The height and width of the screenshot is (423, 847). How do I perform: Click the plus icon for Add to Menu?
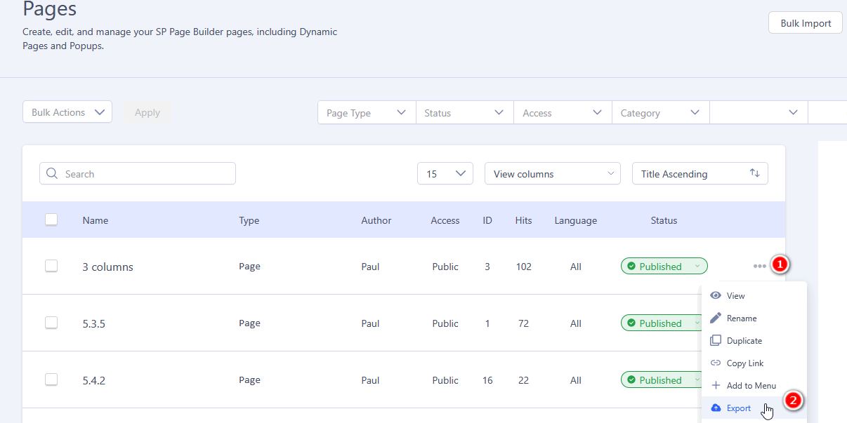pos(716,385)
